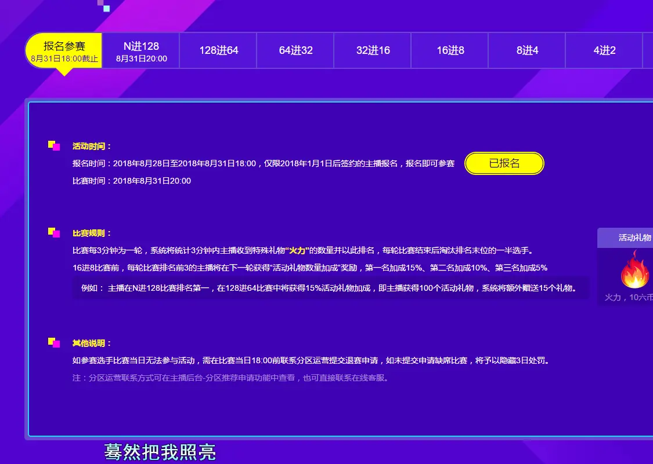
Task: Click the bullet icon beside 其他说明
Action: point(54,343)
